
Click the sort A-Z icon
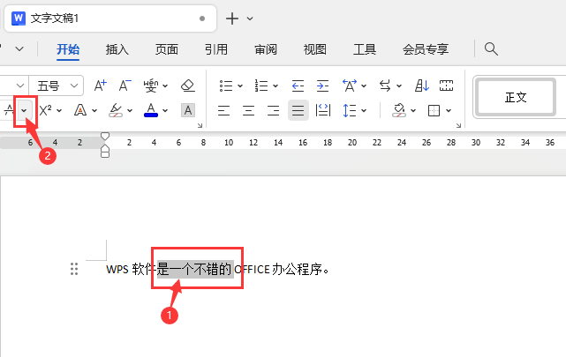[421, 86]
